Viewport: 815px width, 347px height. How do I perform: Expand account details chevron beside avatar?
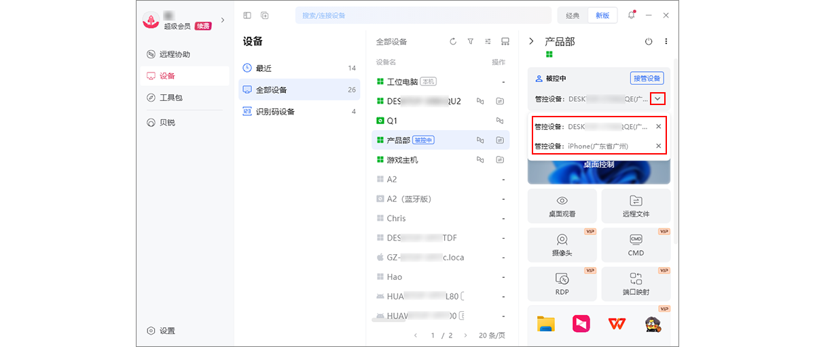(223, 20)
